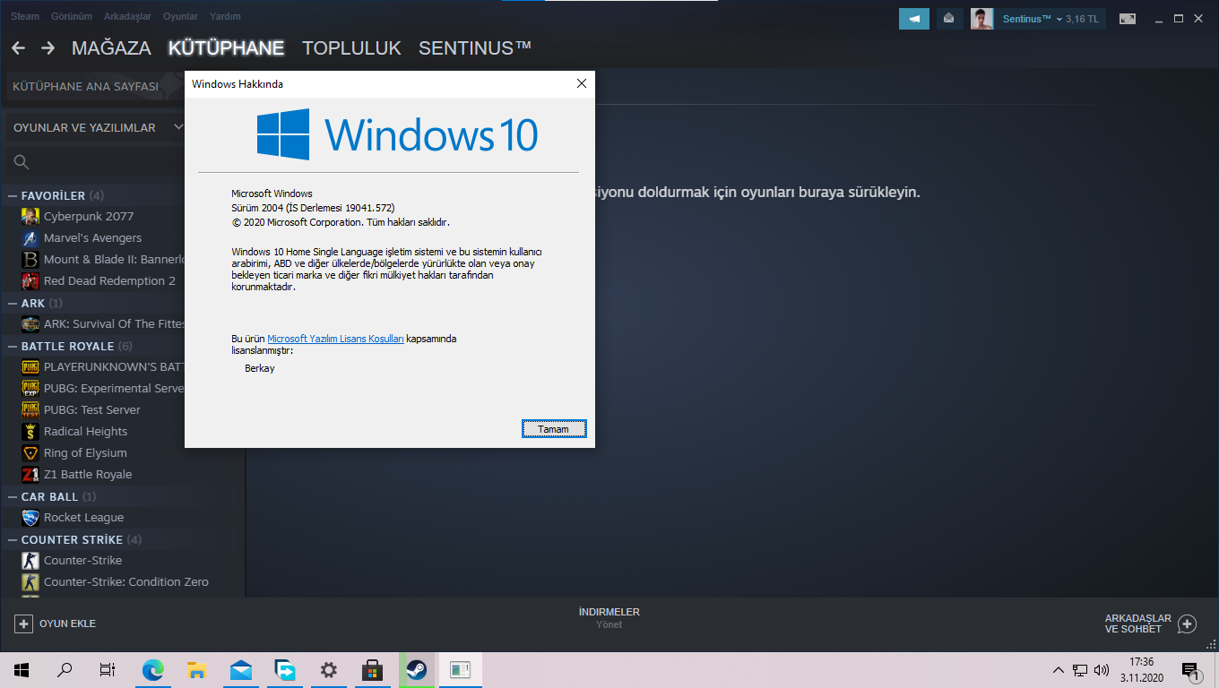
Task: Open Task View from the taskbar
Action: [x=108, y=670]
